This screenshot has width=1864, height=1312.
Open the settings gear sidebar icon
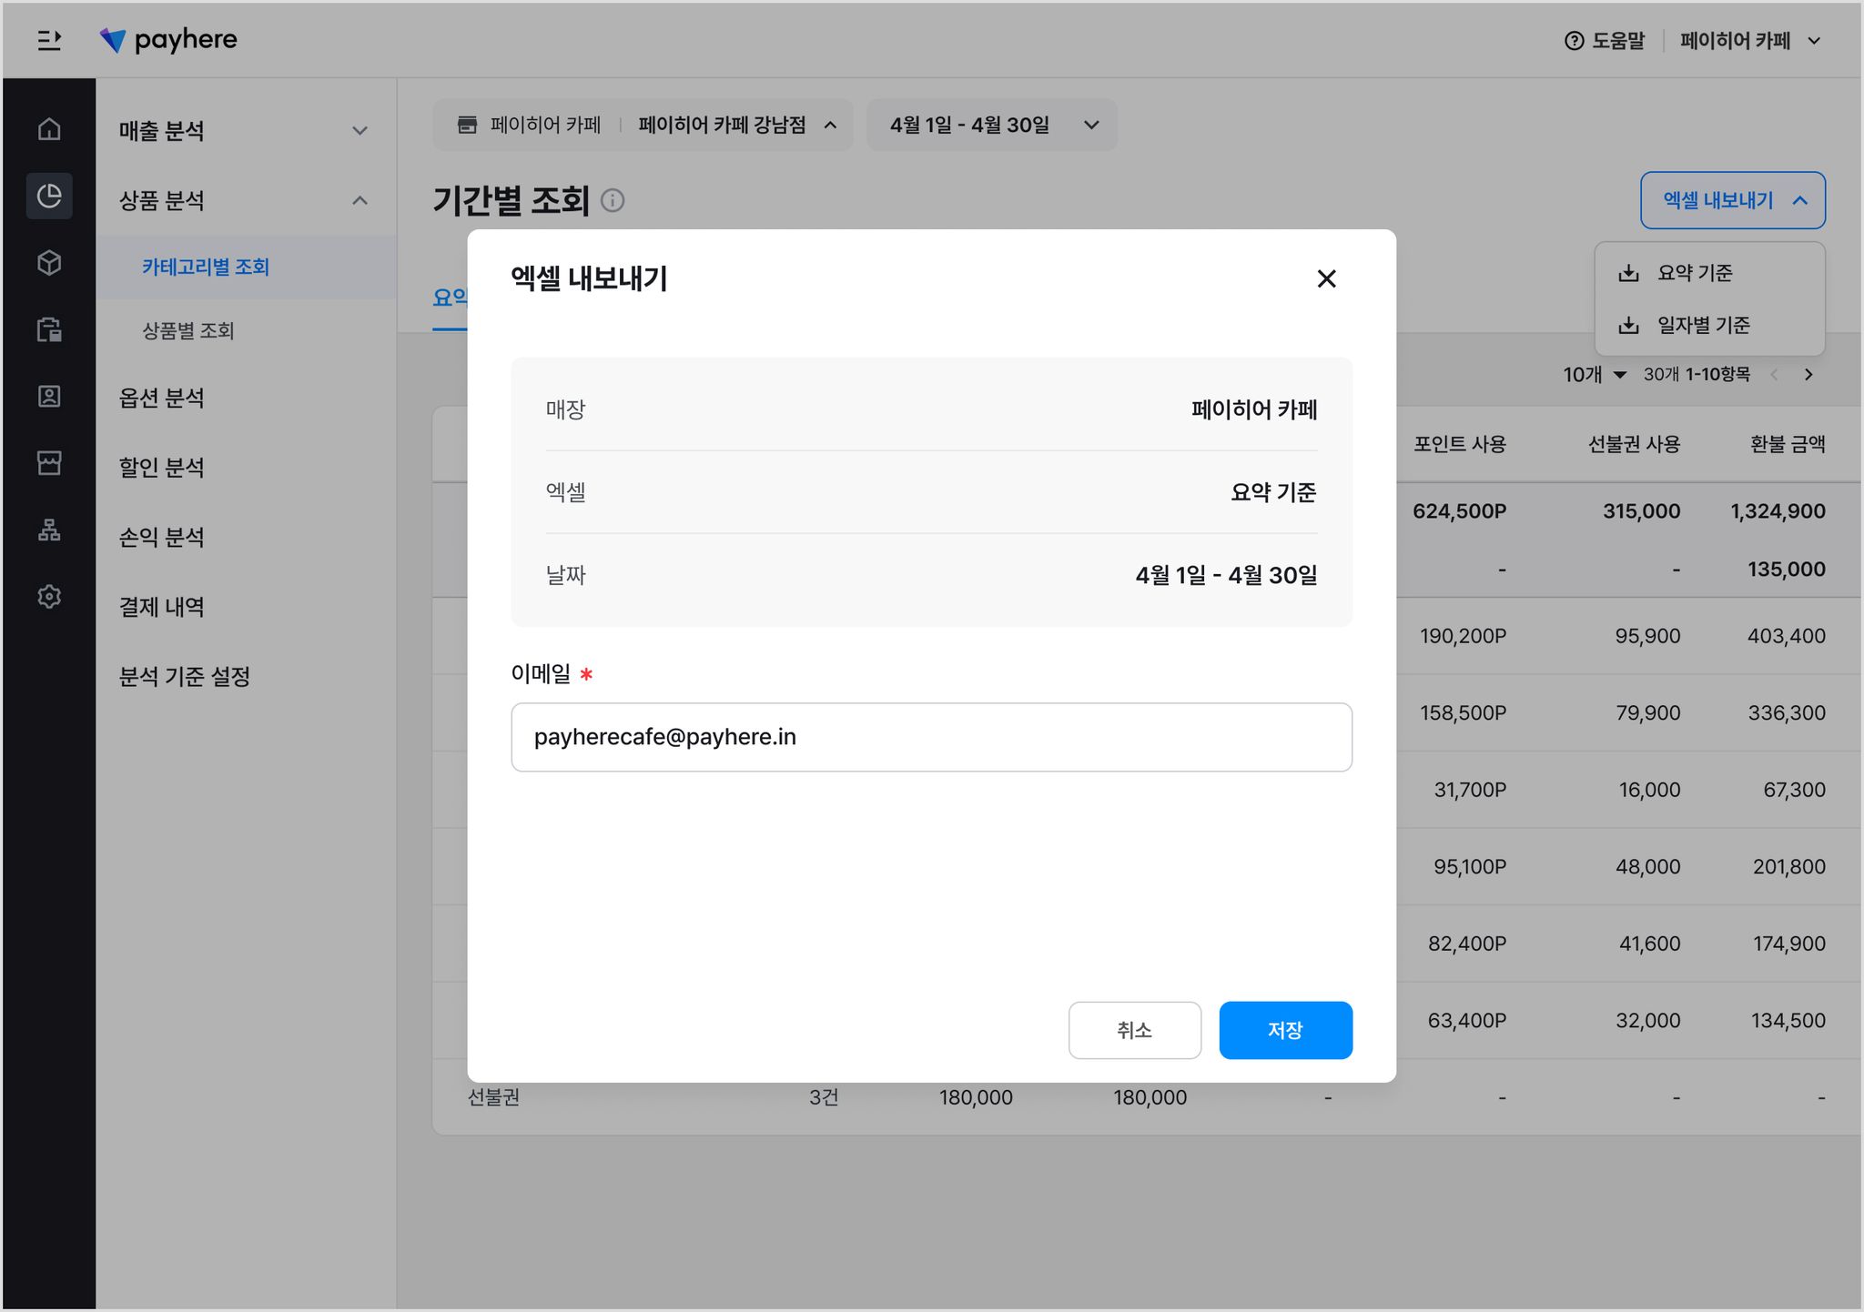(x=49, y=597)
